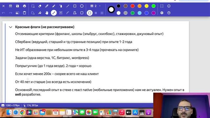
Task: Pick the eyedropper color picker tool
Action: pyautogui.click(x=47, y=6)
